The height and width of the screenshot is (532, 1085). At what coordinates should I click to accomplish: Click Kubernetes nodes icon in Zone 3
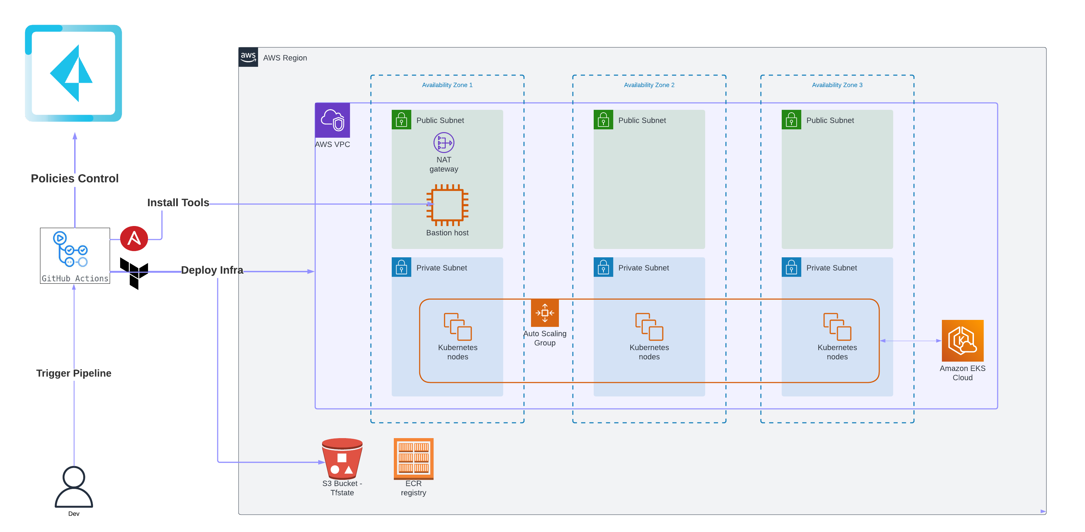[x=837, y=327]
